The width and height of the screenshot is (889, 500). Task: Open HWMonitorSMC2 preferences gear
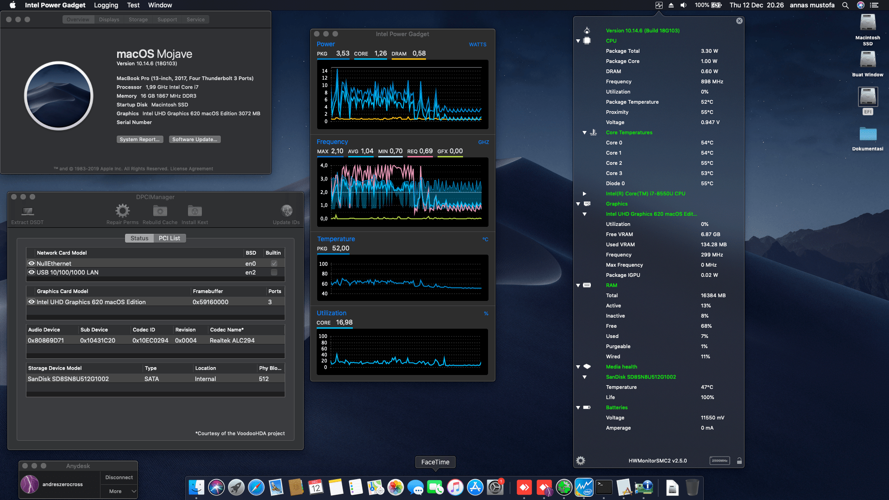pos(580,461)
